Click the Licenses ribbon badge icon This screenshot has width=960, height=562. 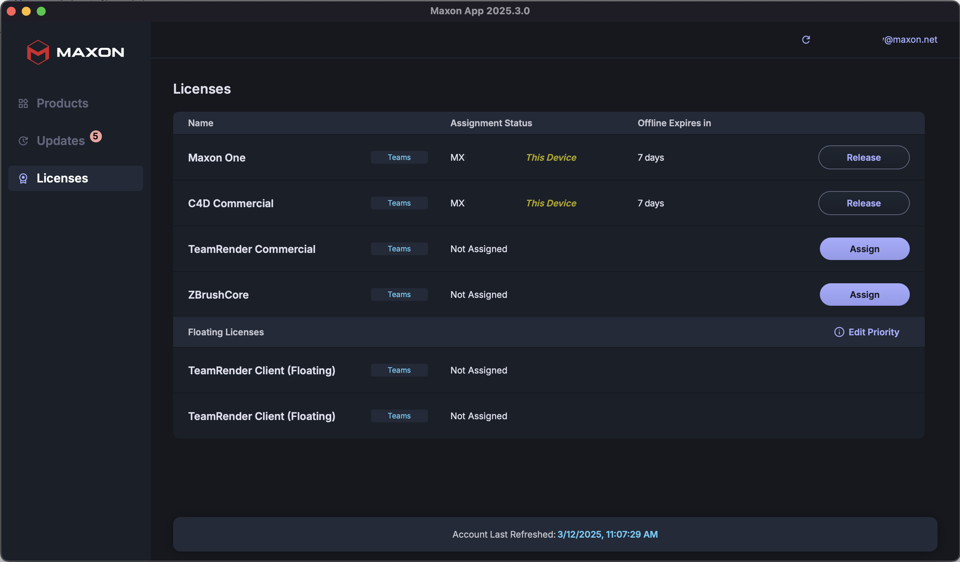[23, 178]
